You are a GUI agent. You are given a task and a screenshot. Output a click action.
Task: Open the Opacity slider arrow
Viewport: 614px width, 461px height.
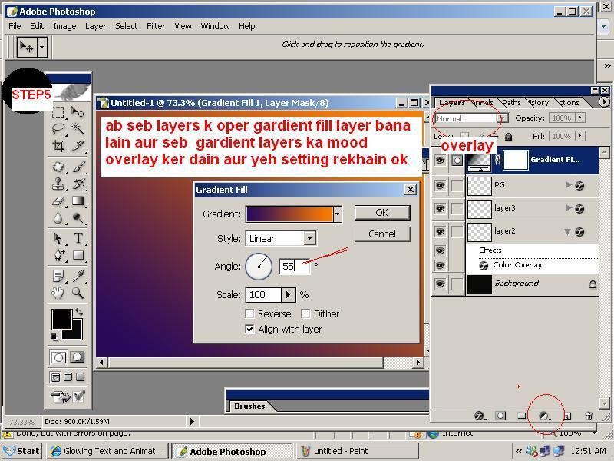580,118
